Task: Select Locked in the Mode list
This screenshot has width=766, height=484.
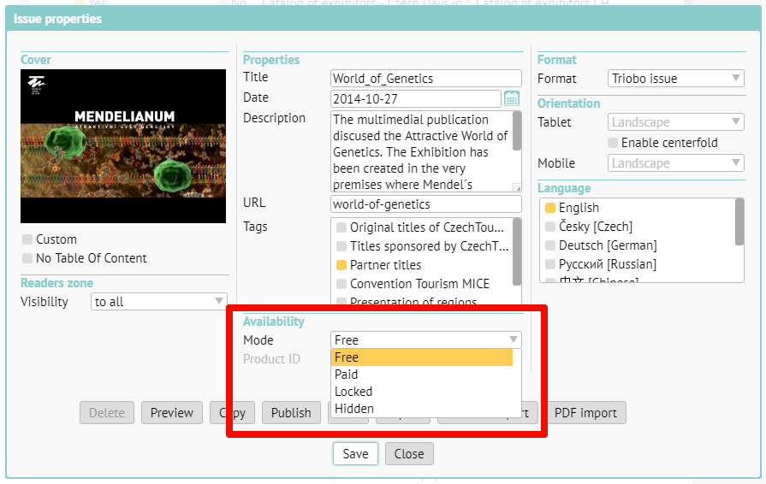Action: coord(353,392)
